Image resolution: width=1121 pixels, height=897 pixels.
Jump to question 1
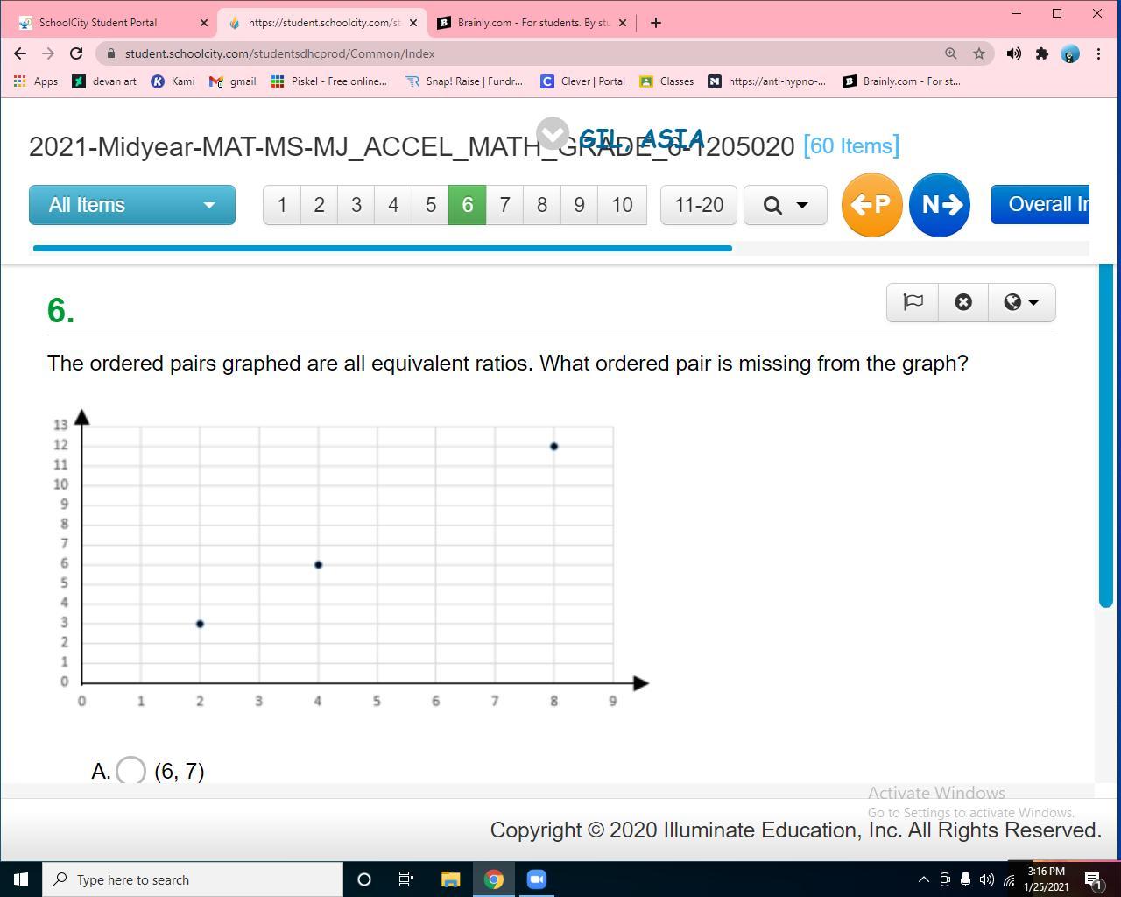pos(282,205)
